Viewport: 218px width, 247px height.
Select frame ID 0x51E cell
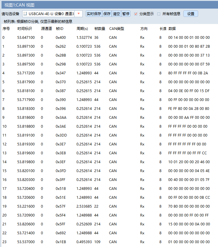[x=61, y=197]
